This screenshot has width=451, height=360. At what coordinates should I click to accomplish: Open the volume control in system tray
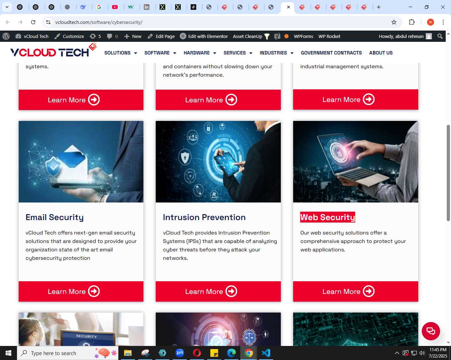[x=422, y=353]
